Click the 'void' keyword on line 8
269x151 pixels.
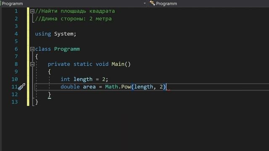click(x=102, y=64)
